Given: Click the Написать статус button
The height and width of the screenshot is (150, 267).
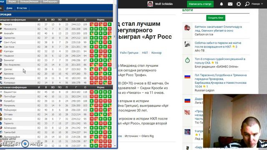Looking at the screenshot, I should tap(200, 4).
